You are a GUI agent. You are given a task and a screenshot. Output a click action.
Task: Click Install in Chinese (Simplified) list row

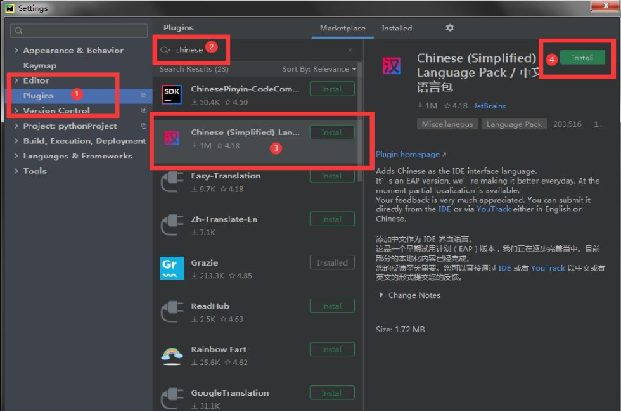(332, 132)
